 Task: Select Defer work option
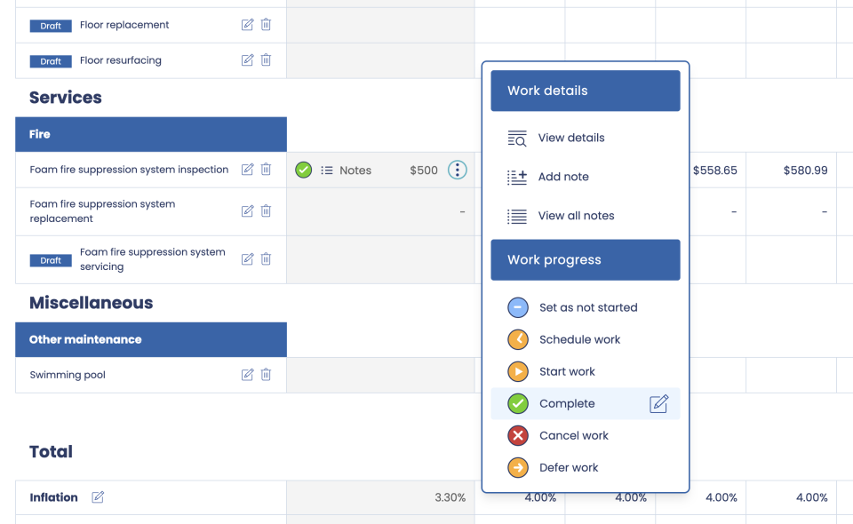coord(569,467)
